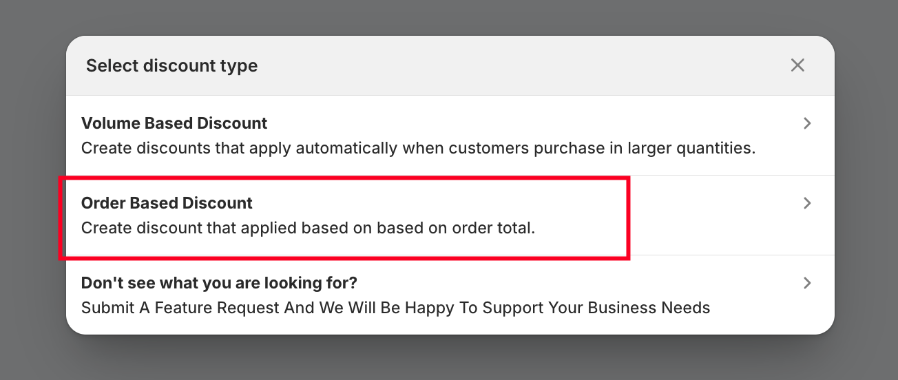Click arrow next to "Don't see what you are looking for?"
Image resolution: width=898 pixels, height=380 pixels.
[x=808, y=284]
